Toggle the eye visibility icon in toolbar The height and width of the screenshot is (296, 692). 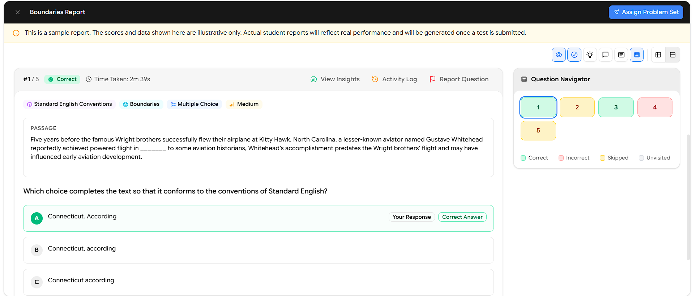pyautogui.click(x=559, y=55)
